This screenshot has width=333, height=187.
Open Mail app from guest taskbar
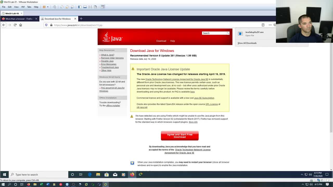(115, 175)
